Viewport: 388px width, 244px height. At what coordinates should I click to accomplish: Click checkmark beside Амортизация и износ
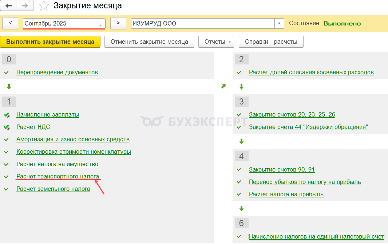tap(7, 139)
